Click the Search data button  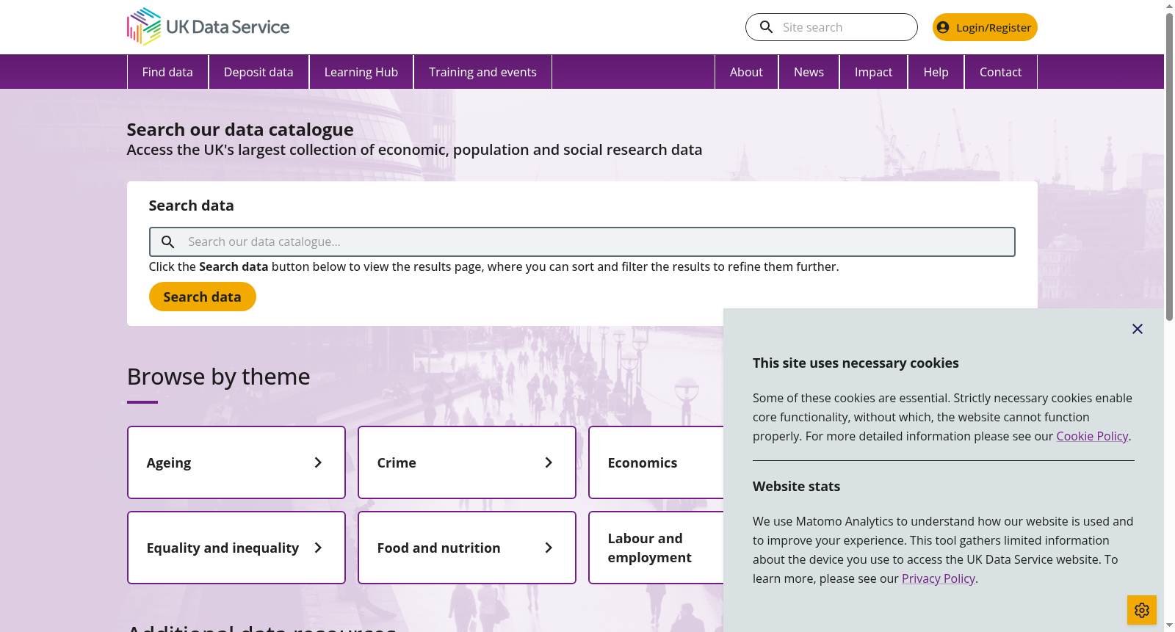point(203,297)
